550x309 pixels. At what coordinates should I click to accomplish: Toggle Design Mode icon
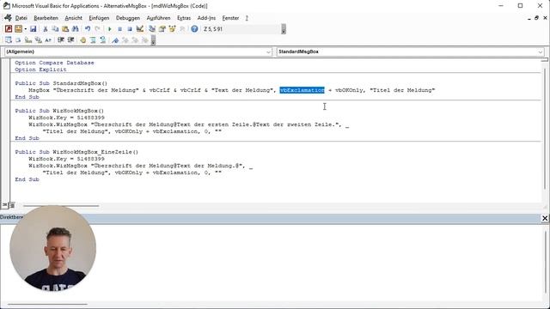pos(139,29)
